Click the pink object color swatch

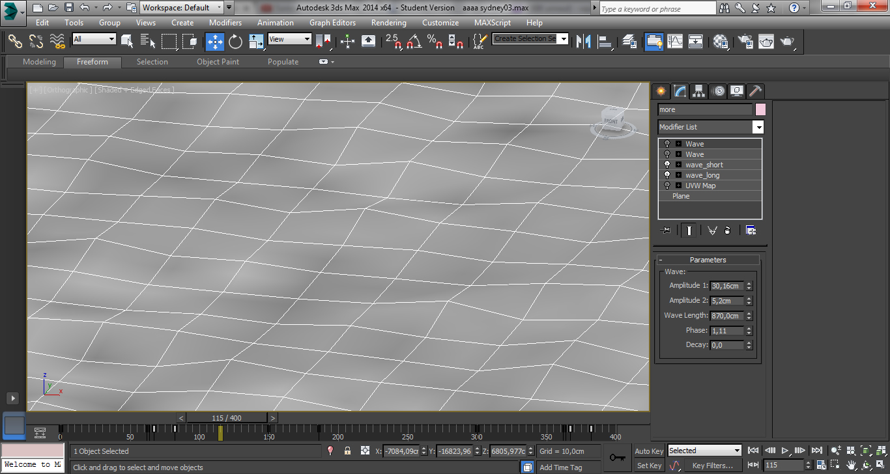coord(760,109)
